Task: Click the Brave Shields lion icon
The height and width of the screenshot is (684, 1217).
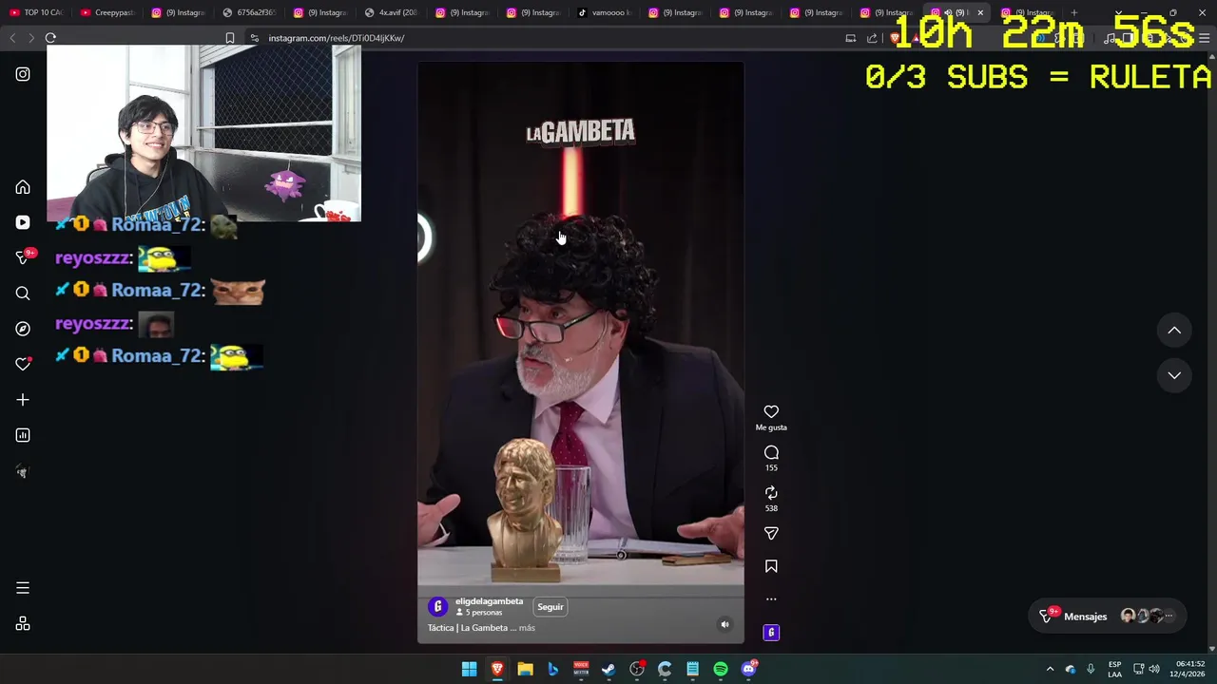Action: (x=894, y=38)
